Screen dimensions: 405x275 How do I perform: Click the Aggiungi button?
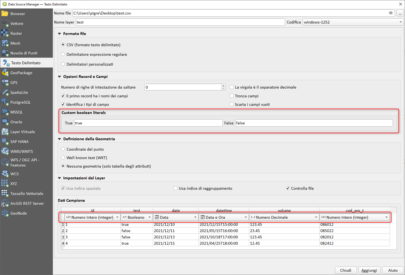(x=369, y=270)
